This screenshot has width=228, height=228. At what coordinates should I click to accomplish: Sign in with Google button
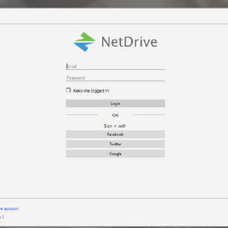(115, 154)
